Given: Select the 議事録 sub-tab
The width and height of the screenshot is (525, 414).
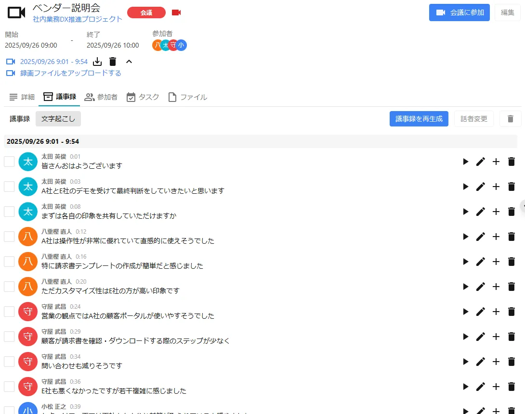Looking at the screenshot, I should point(20,119).
